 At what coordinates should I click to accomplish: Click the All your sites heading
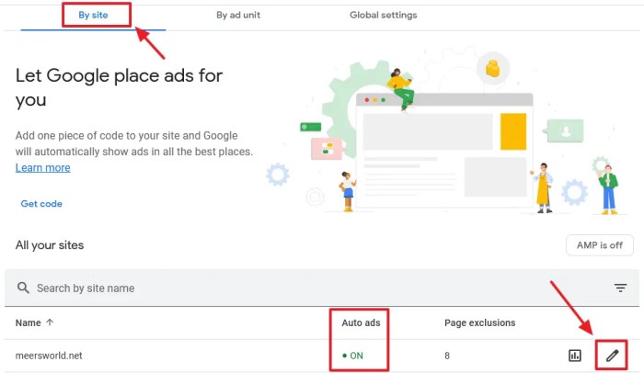[x=50, y=245]
